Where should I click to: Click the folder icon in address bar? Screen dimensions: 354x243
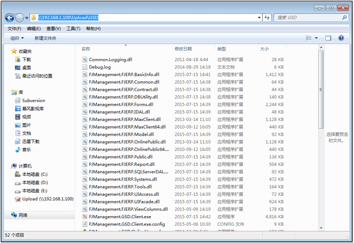(x=34, y=18)
